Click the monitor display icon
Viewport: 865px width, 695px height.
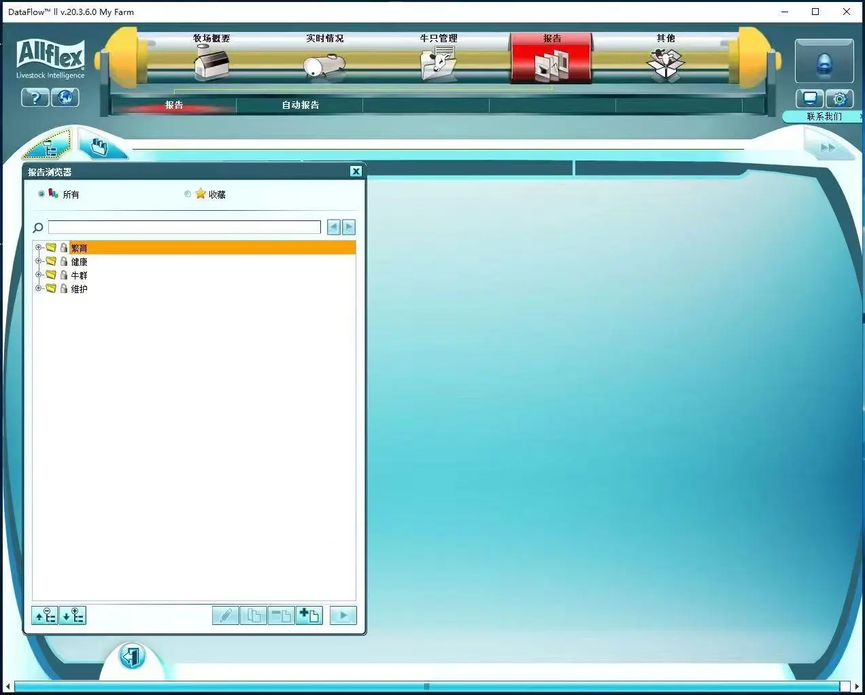click(x=809, y=99)
